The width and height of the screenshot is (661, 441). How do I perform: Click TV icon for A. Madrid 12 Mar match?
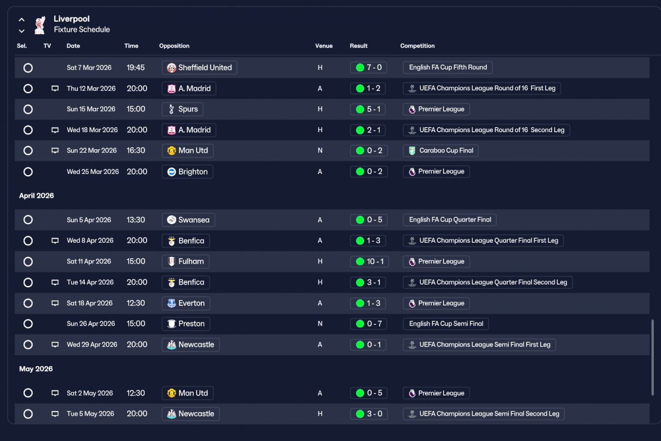coord(55,88)
